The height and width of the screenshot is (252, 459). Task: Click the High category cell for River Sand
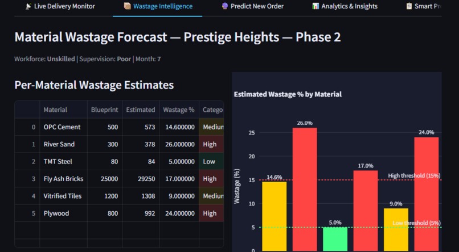pos(211,144)
